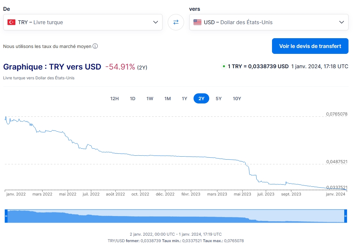Open the TRY source currency dropdown
The height and width of the screenshot is (250, 357).
83,23
